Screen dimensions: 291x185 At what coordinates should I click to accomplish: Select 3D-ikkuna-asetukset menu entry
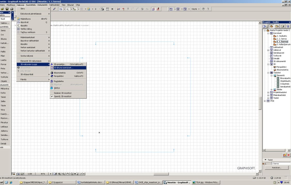(x=68, y=68)
